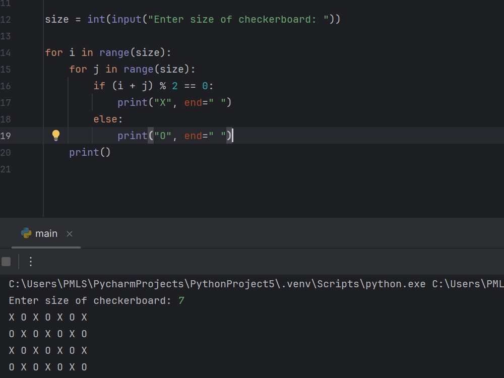Click the Python icon on main tab

(x=26, y=233)
